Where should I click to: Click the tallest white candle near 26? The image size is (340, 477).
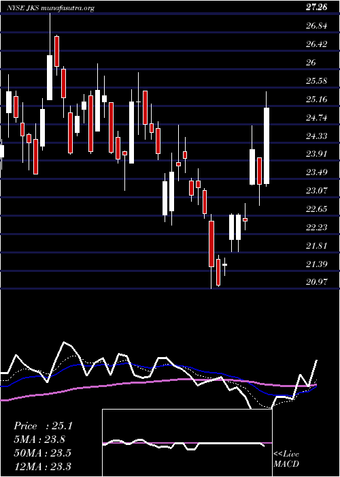50,78
